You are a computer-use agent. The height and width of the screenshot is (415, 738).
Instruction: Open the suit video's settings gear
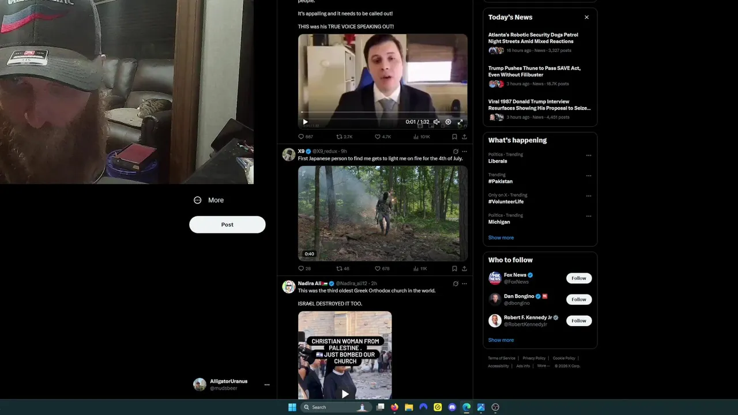448,122
